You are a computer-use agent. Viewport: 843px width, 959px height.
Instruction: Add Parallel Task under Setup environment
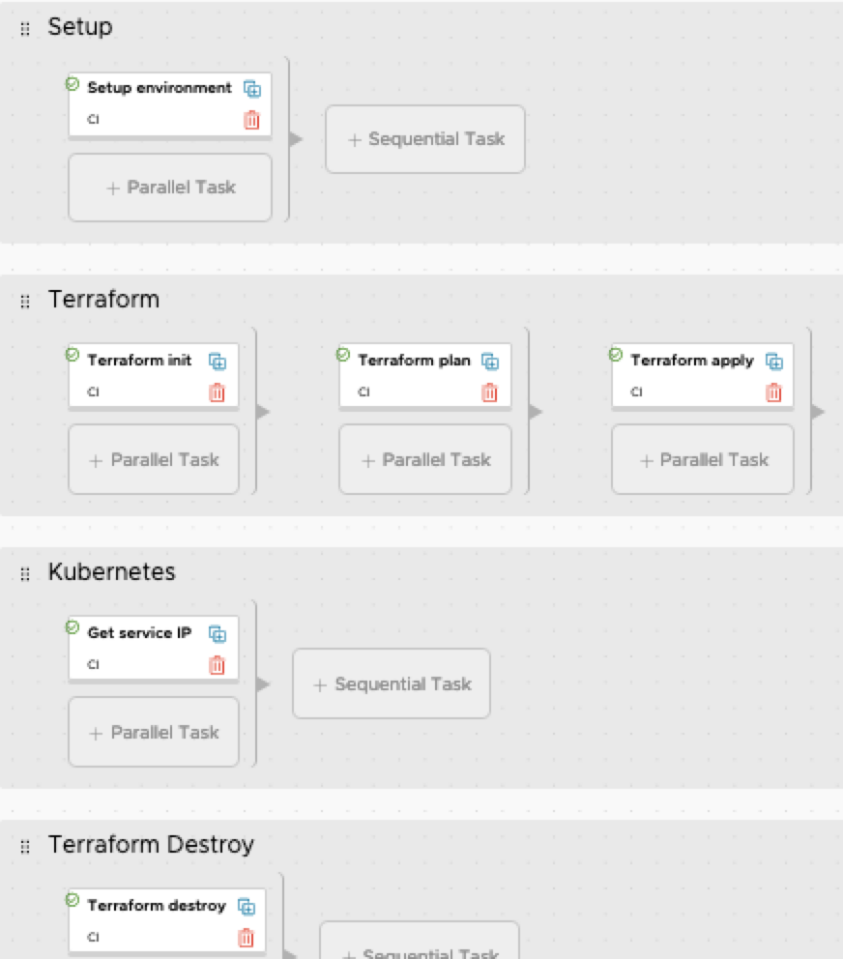pos(170,188)
